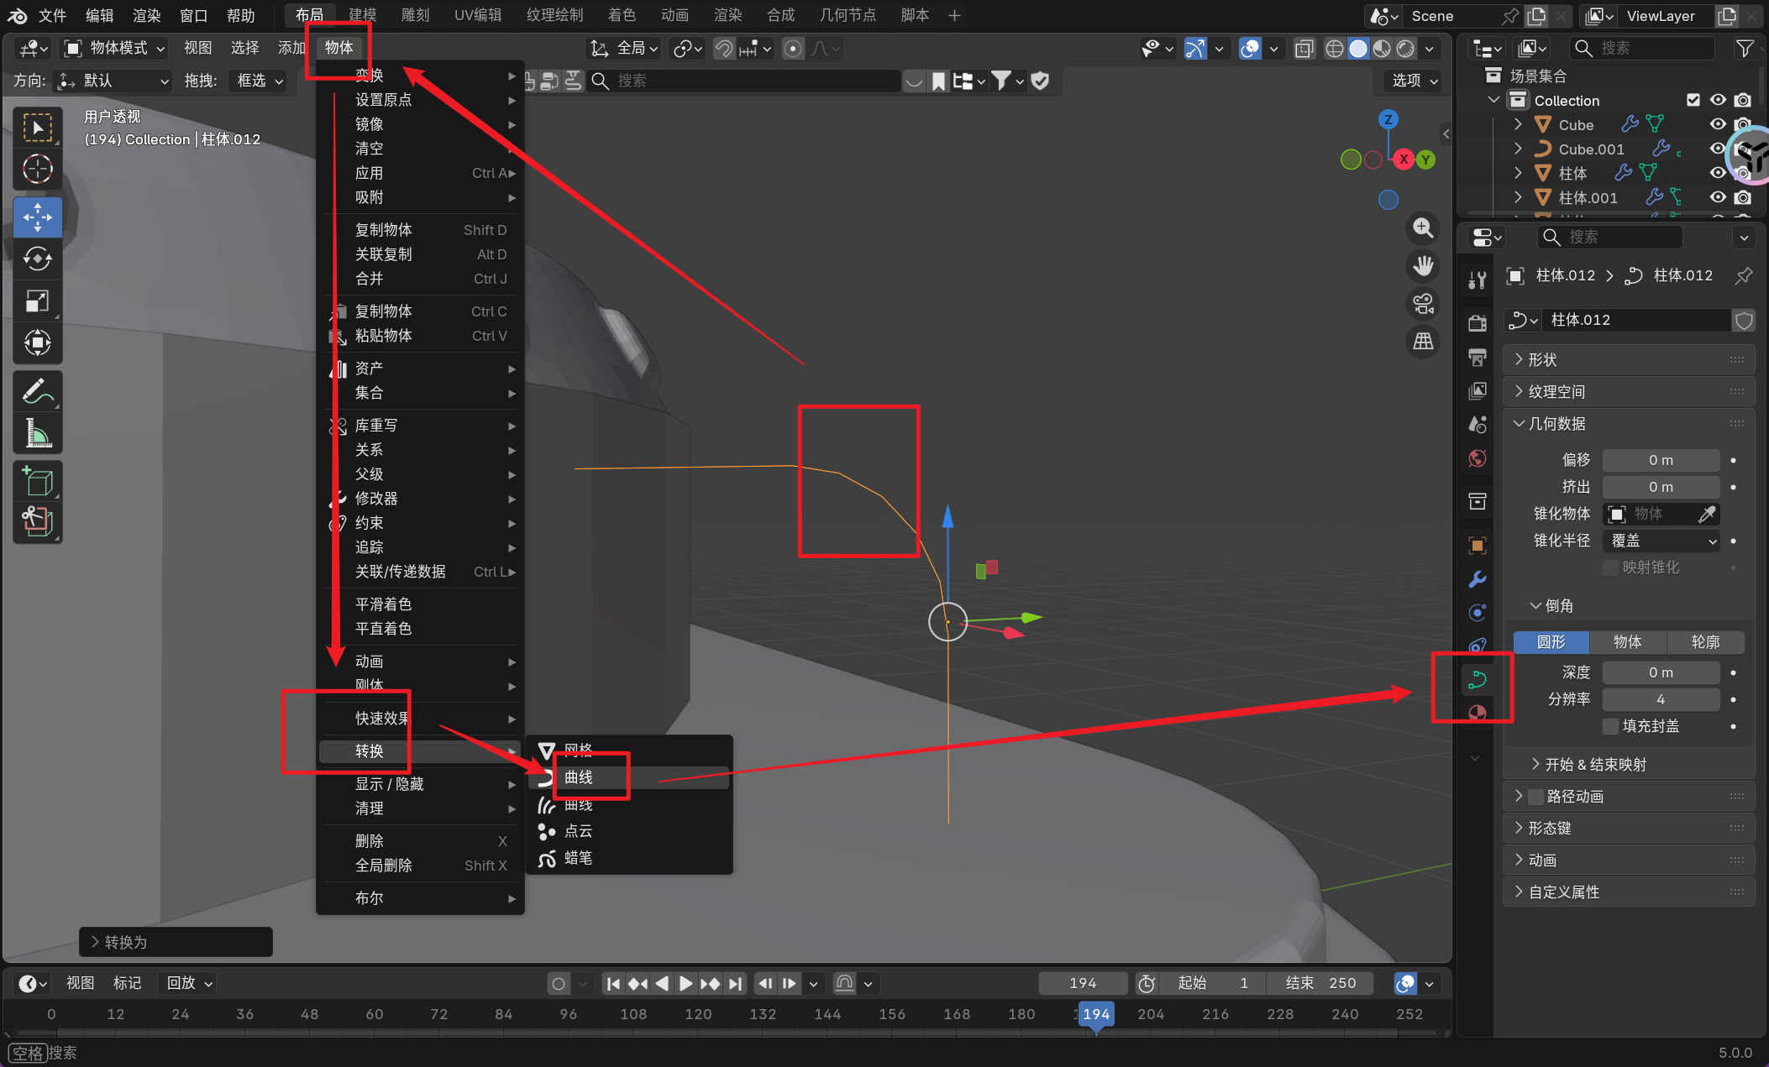Open the 物体模式 mode dropdown
This screenshot has height=1067, width=1769.
point(116,48)
